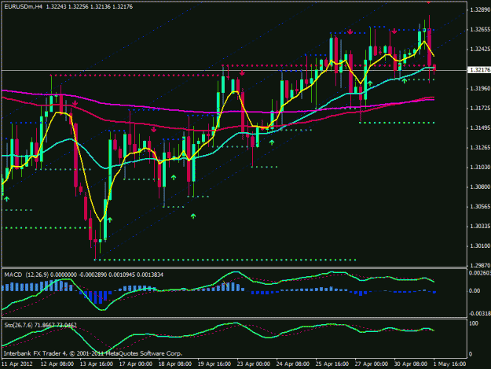This screenshot has width=491, height=369.
Task: Click price scale value 1.31030
Action: coord(480,167)
